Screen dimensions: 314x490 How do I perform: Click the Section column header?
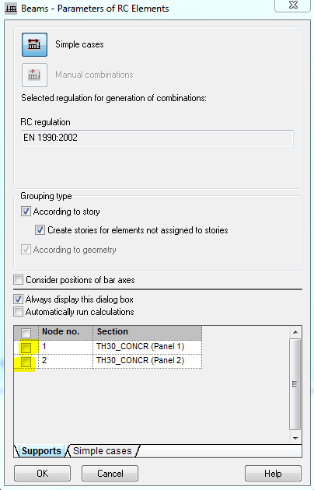pos(148,333)
